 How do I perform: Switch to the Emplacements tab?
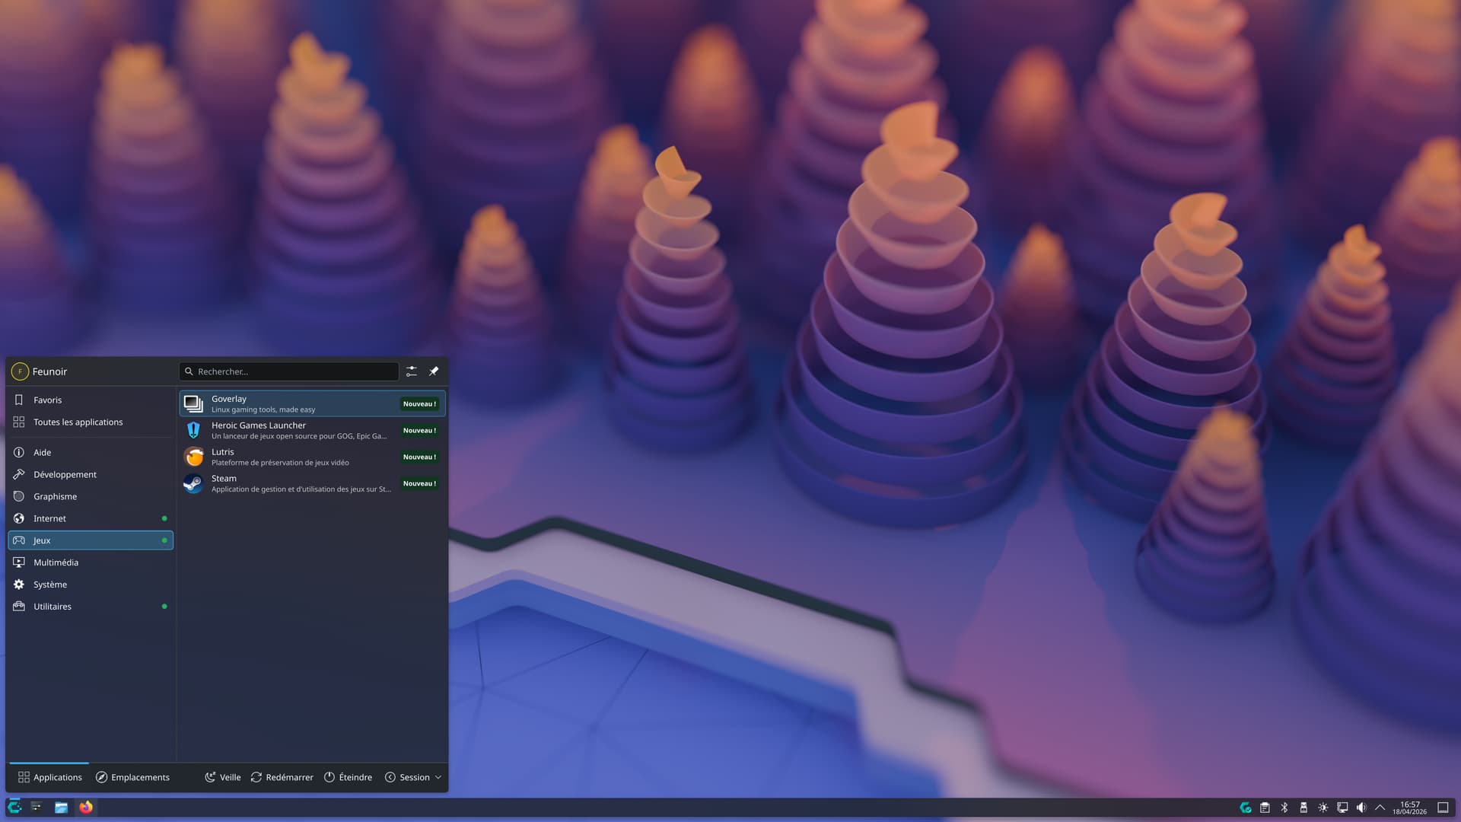click(132, 777)
